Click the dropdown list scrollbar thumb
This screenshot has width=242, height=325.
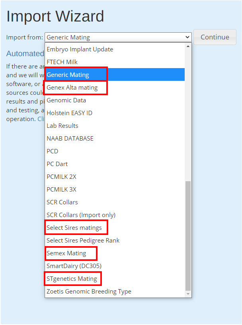(188, 236)
